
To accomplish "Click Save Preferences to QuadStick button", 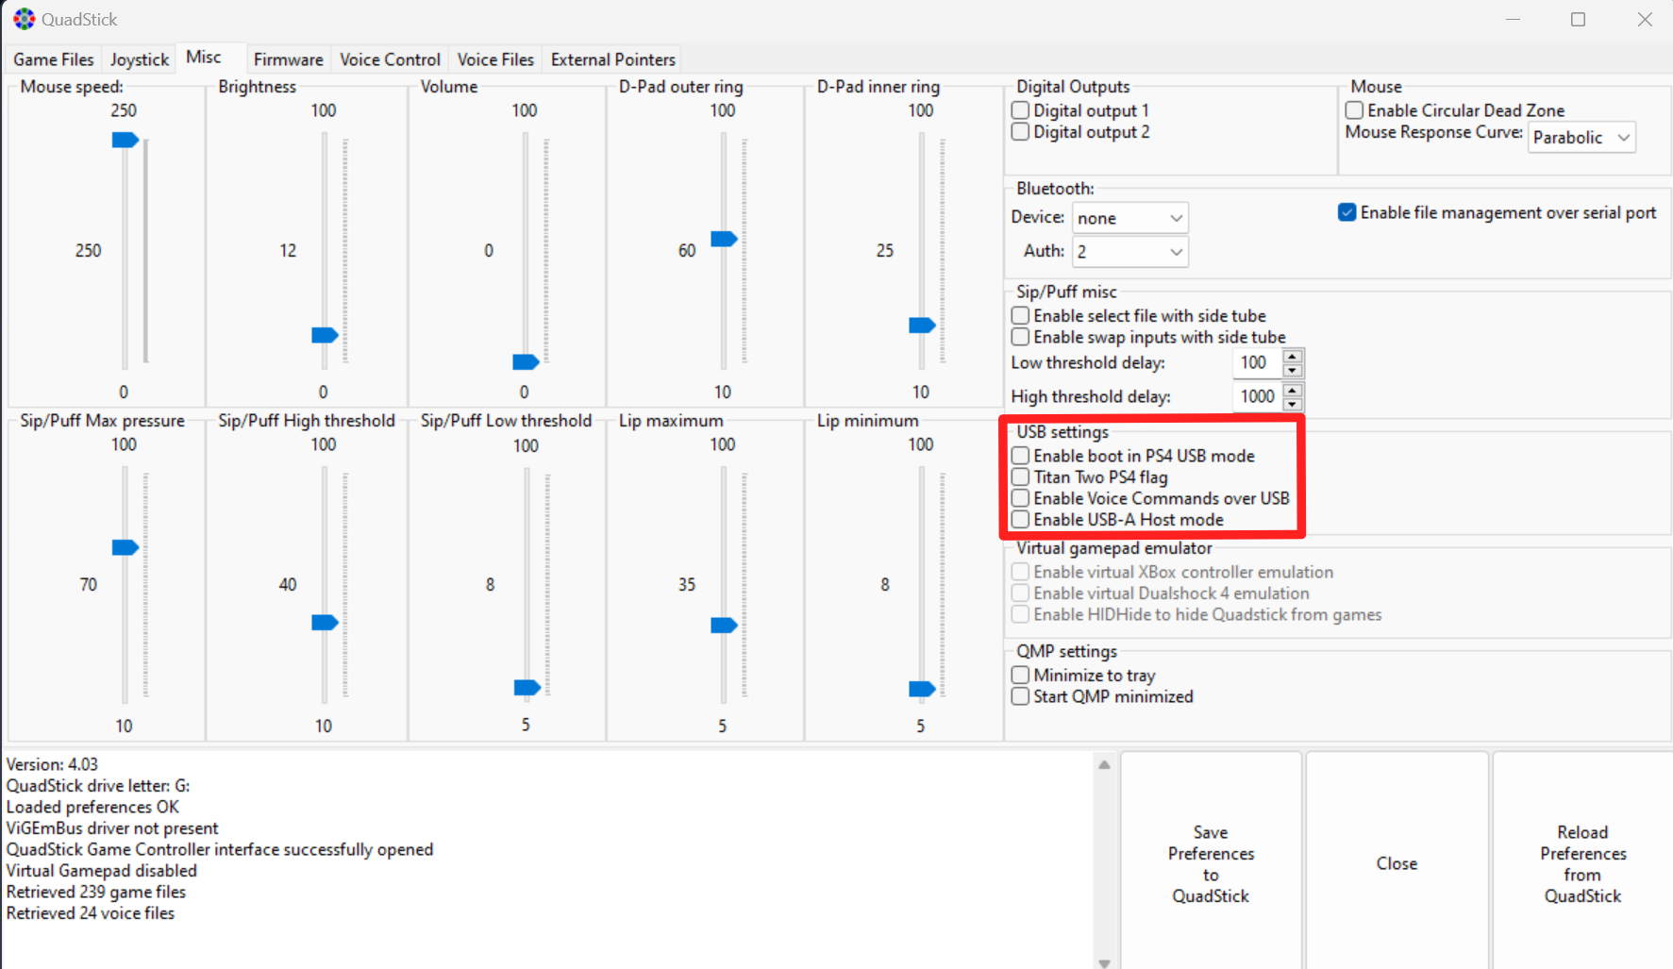I will 1211,863.
